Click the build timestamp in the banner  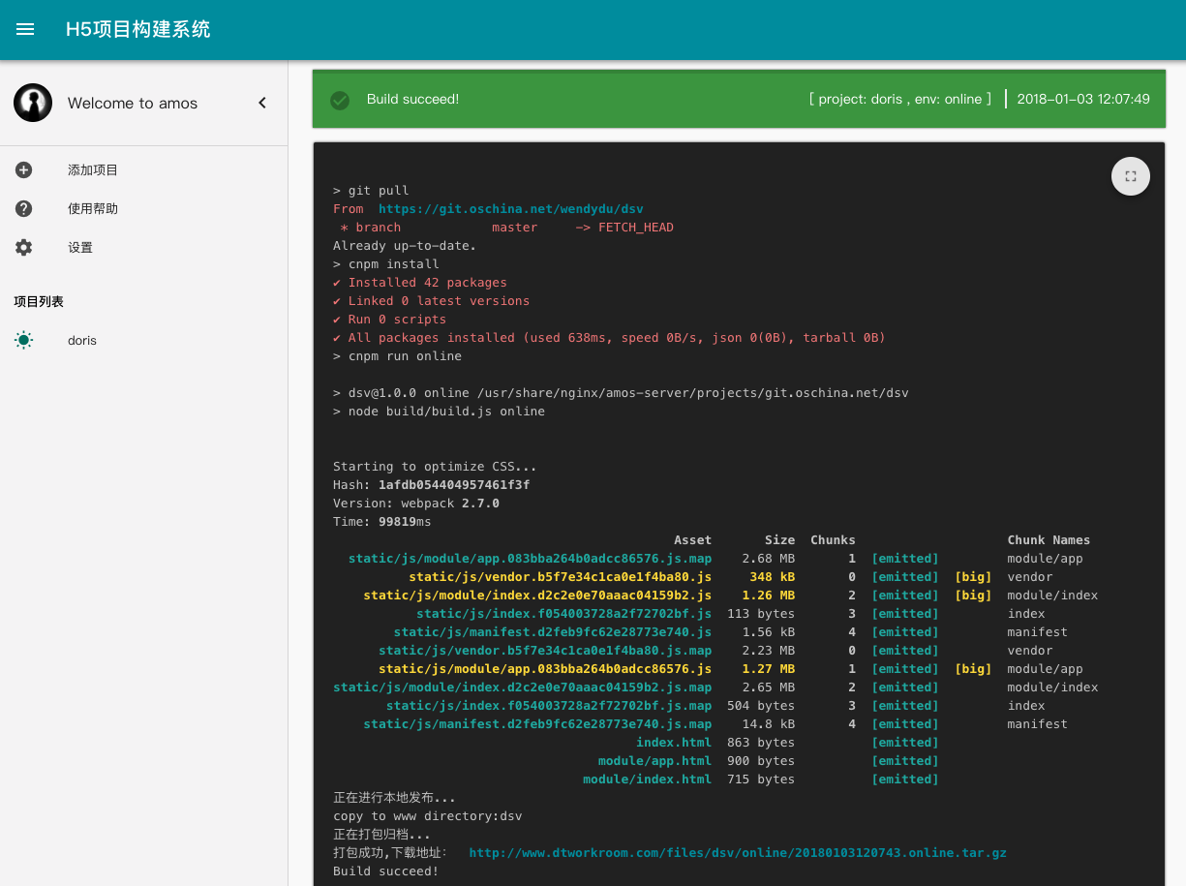pyautogui.click(x=1083, y=99)
